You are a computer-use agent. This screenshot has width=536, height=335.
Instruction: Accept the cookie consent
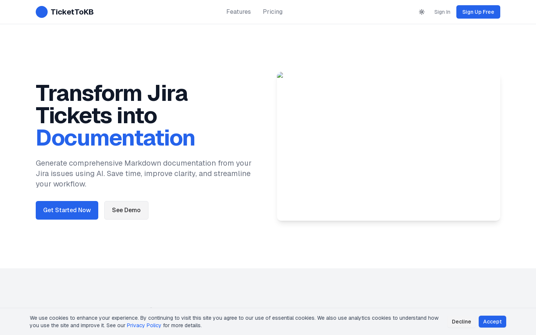tap(492, 322)
